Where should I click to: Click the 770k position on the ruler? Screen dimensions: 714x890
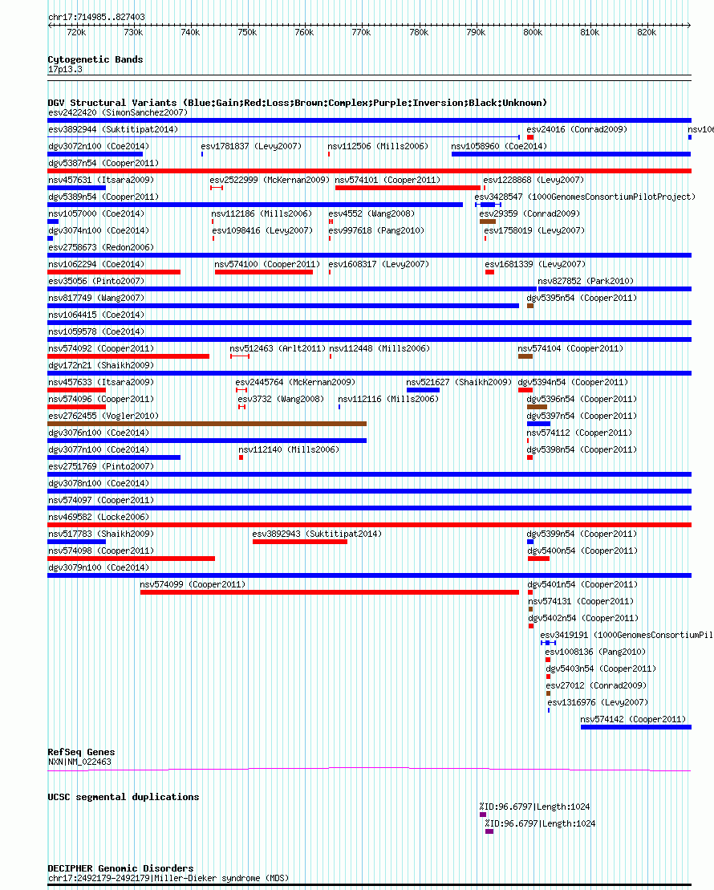coord(361,32)
